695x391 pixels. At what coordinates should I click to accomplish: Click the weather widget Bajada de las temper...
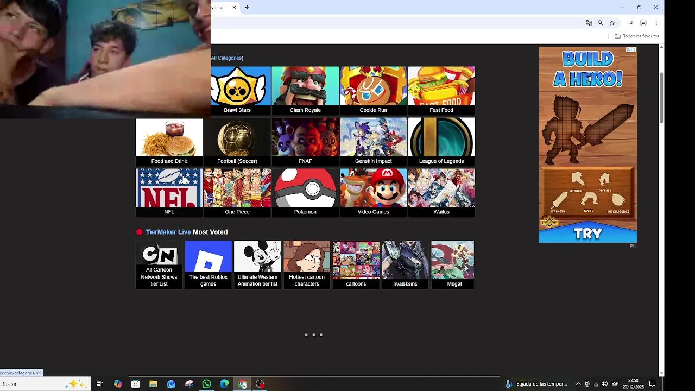[536, 384]
